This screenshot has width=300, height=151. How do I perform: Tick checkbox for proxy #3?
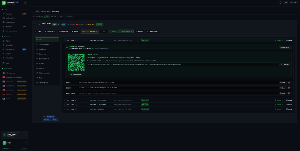point(65,104)
